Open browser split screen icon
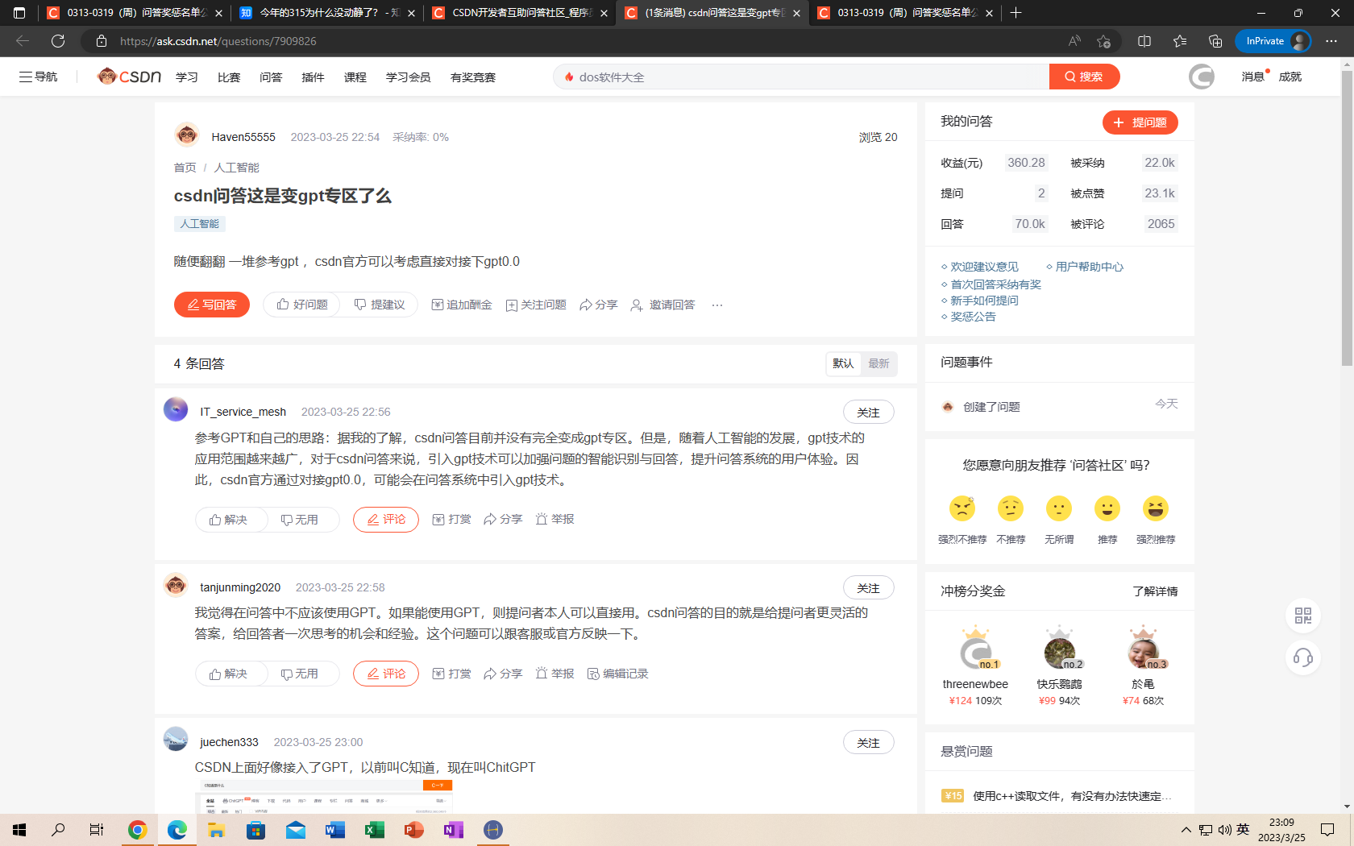The height and width of the screenshot is (846, 1354). coord(1144,41)
